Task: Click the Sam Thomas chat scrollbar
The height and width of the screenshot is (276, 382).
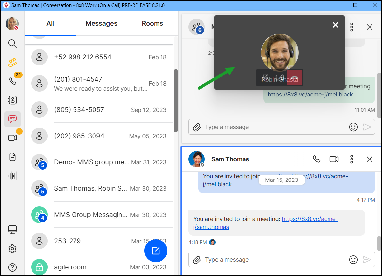Action: point(379,243)
